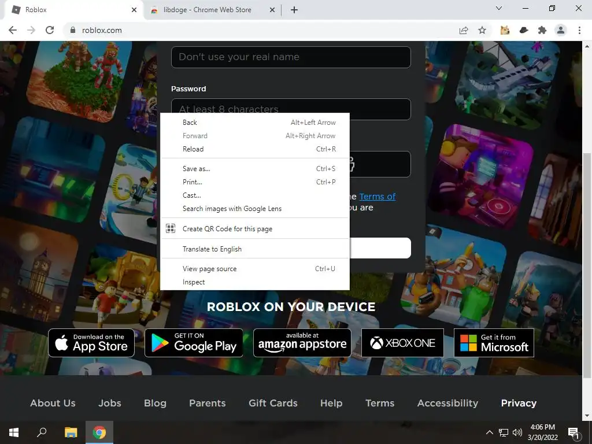Click the dark hat extension icon

click(524, 30)
